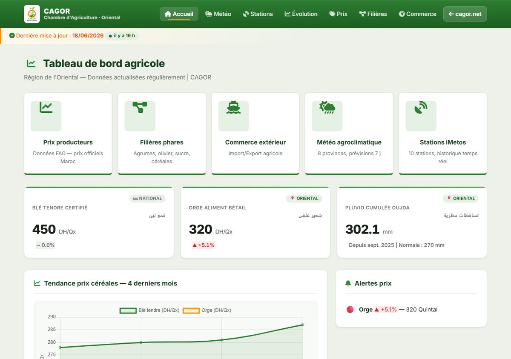The height and width of the screenshot is (359, 511).
Task: Click the last data point on the chart
Action: [303, 325]
